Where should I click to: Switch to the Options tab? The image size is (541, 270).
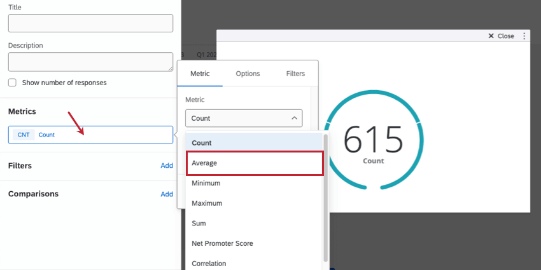click(x=248, y=74)
